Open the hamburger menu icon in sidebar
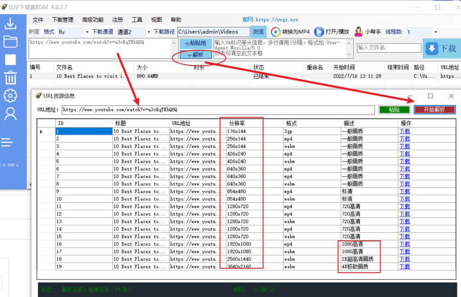 (7, 142)
